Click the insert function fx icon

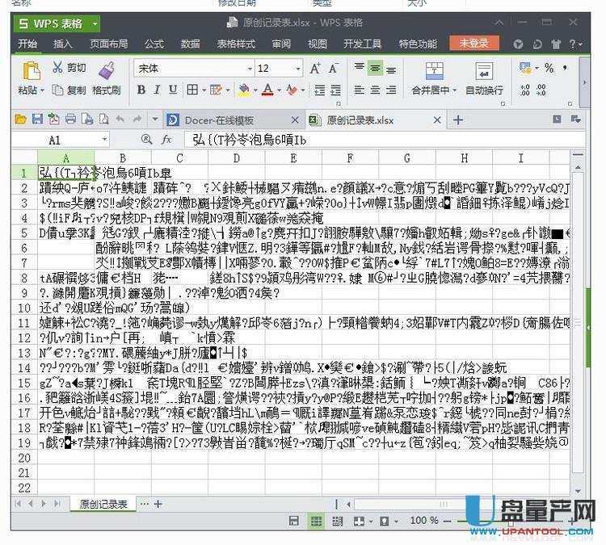coord(167,140)
